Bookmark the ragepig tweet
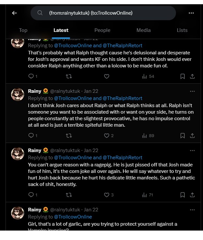This screenshot has width=203, height=240. [182, 195]
